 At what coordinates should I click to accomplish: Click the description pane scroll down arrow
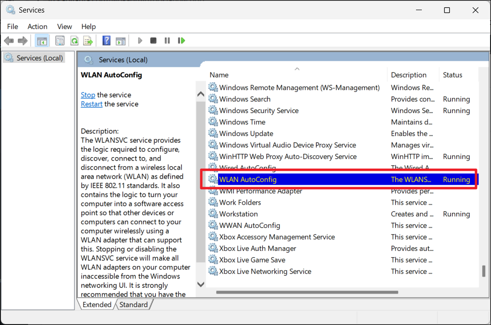click(x=201, y=284)
